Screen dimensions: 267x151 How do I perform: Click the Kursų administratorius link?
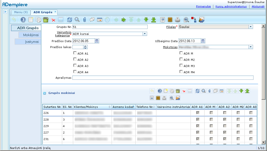coord(231,6)
